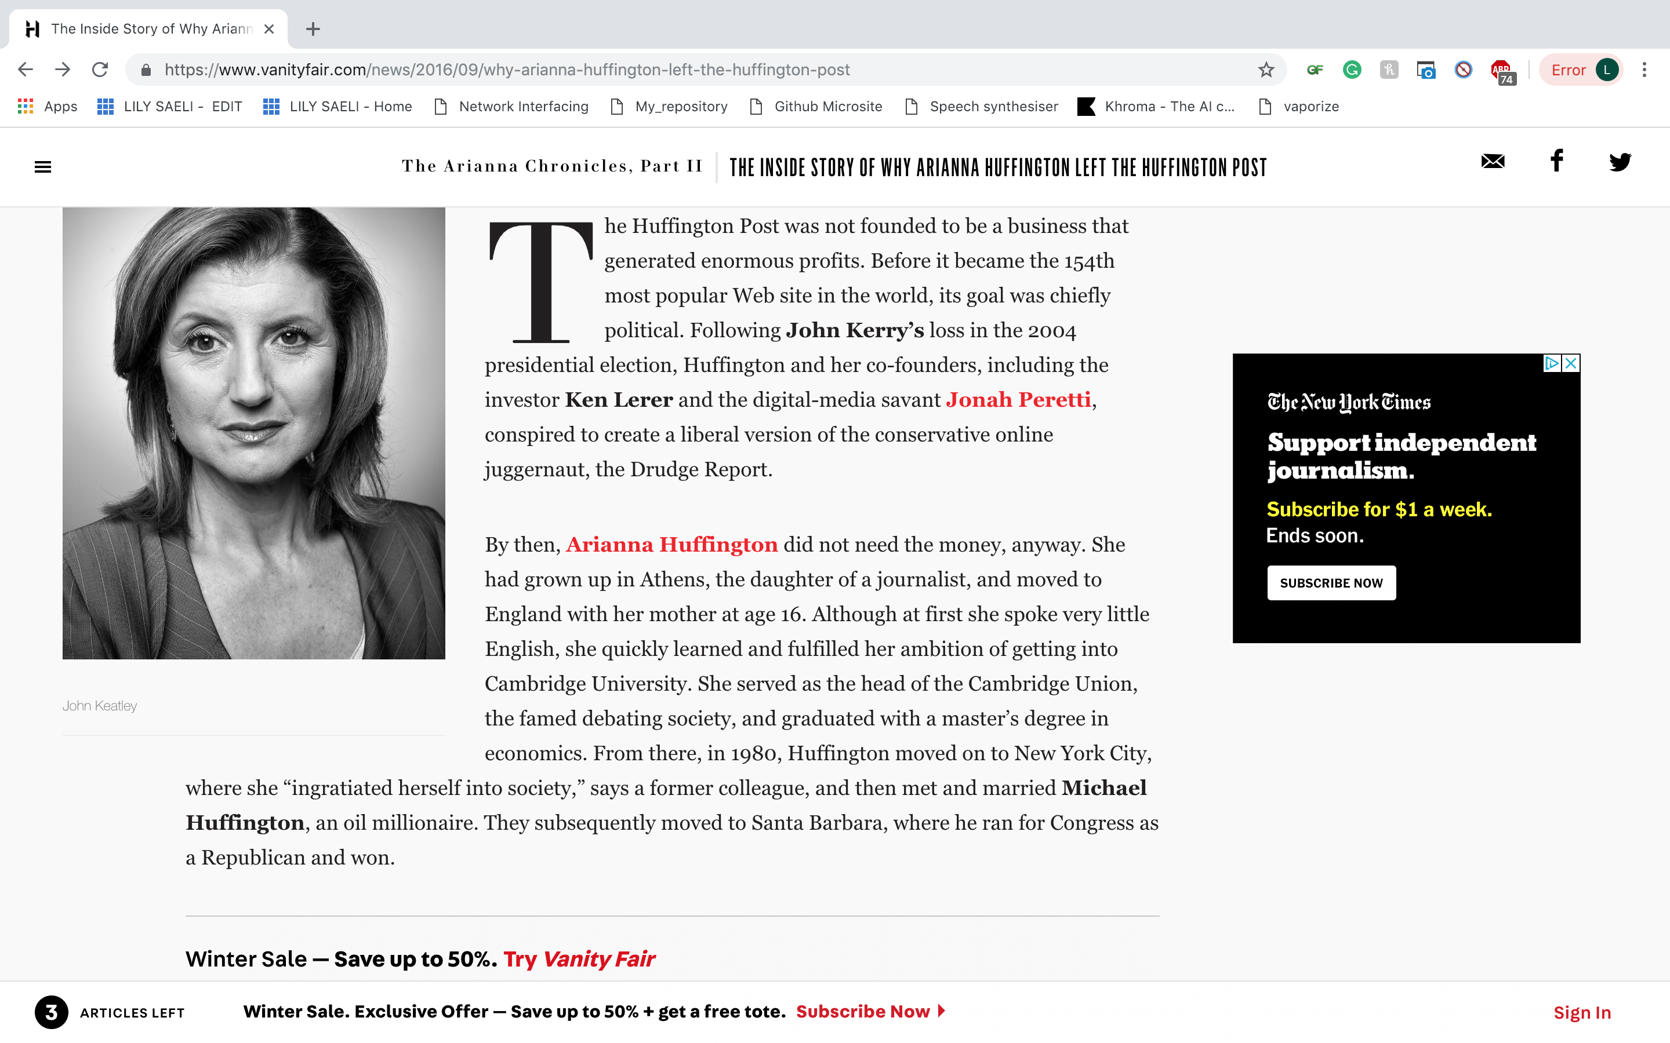1670x1043 pixels.
Task: Click the 3 articles left counter badge
Action: (51, 1013)
